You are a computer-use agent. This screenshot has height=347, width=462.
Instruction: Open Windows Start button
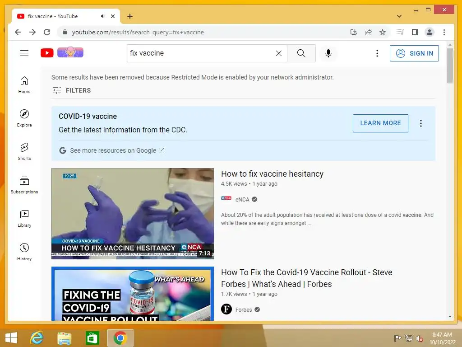pyautogui.click(x=11, y=338)
